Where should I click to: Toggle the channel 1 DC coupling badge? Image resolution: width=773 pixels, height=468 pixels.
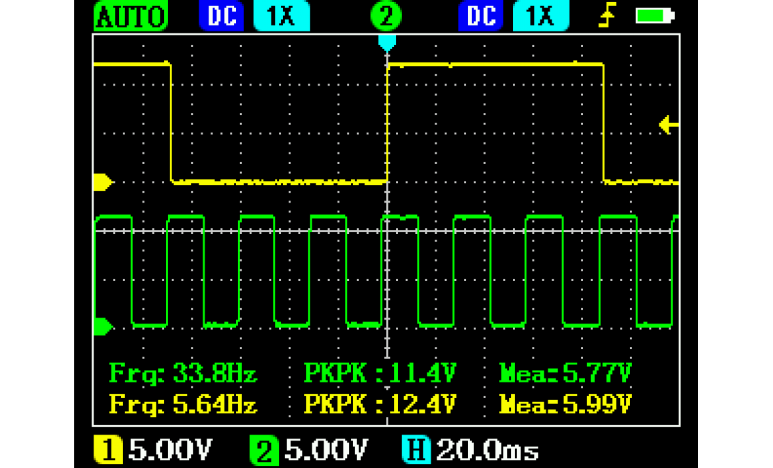coord(222,16)
